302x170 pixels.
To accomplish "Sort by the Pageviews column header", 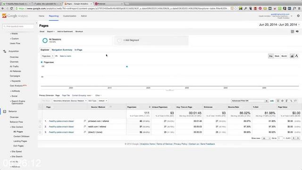I will pos(132,107).
